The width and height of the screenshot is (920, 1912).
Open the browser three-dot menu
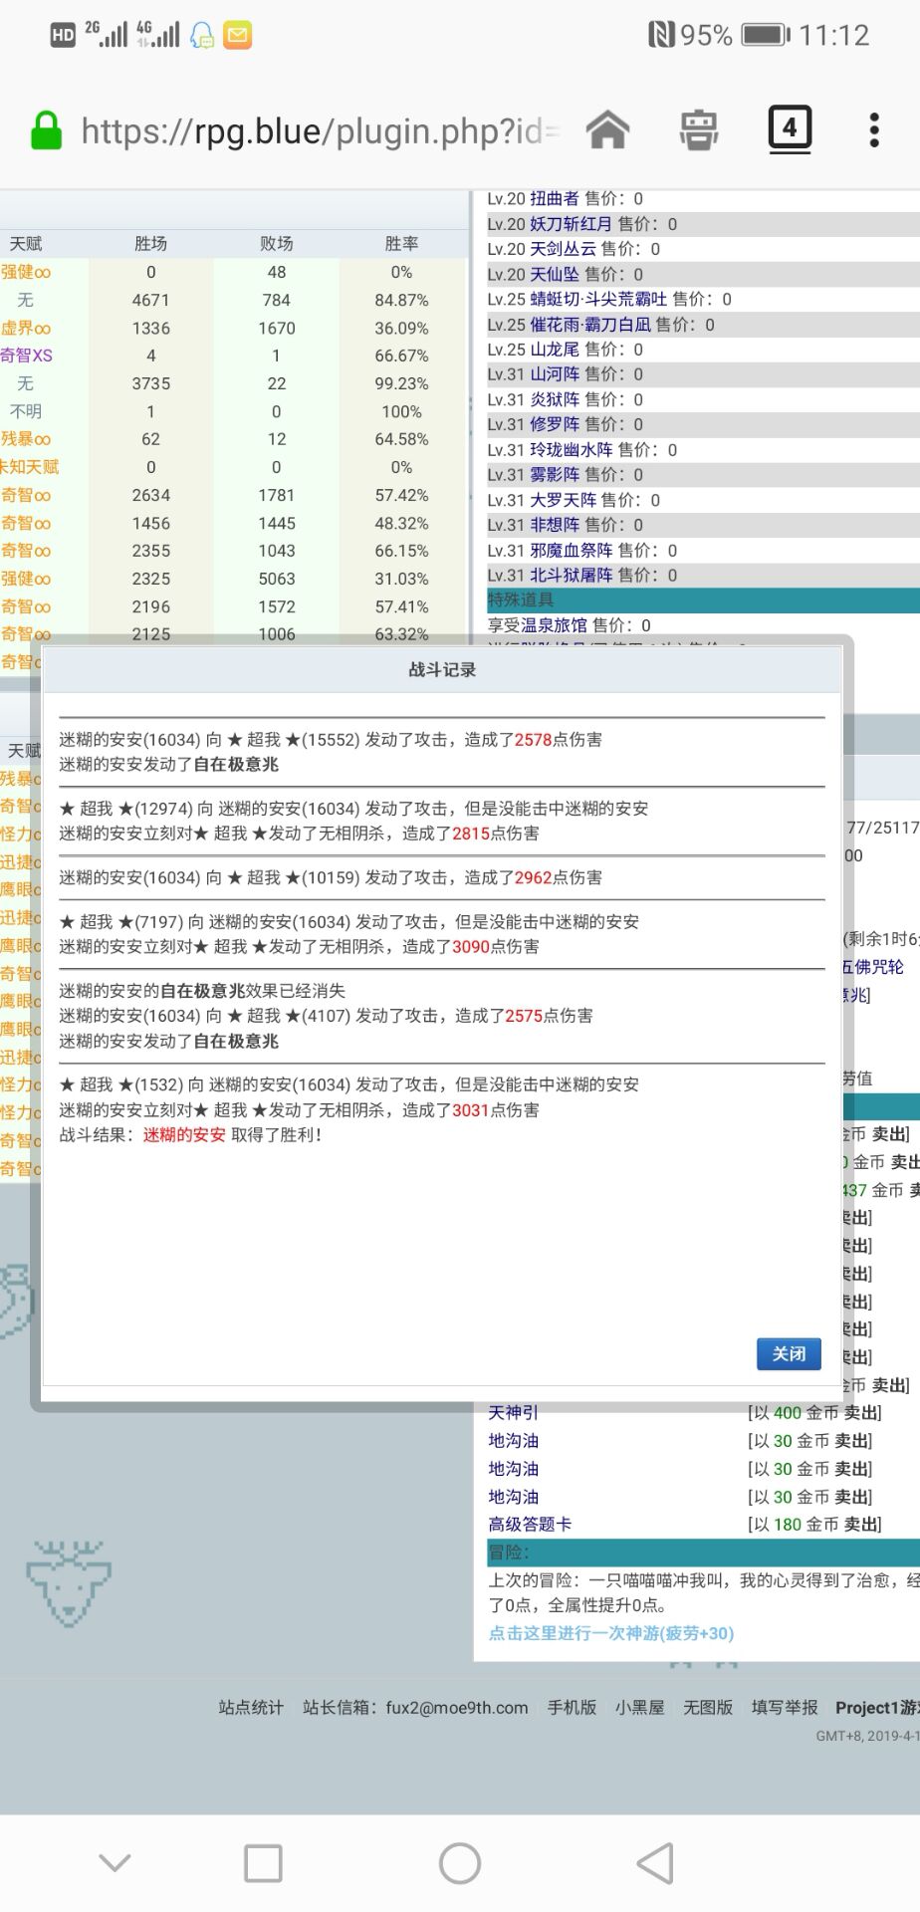pos(874,129)
